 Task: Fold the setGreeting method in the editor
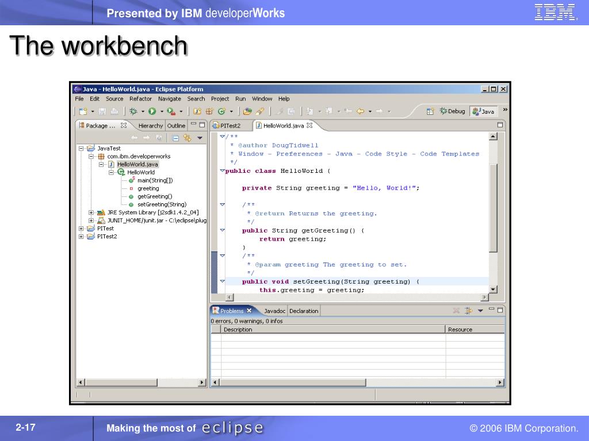pyautogui.click(x=223, y=281)
